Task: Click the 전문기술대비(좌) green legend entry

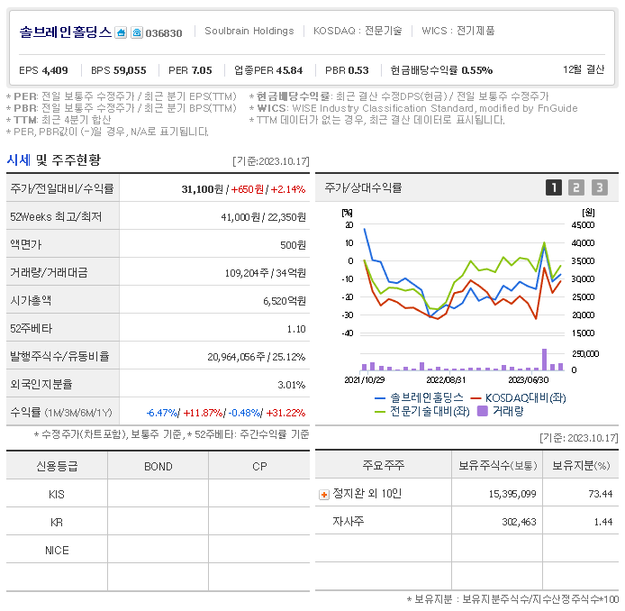Action: (x=422, y=411)
